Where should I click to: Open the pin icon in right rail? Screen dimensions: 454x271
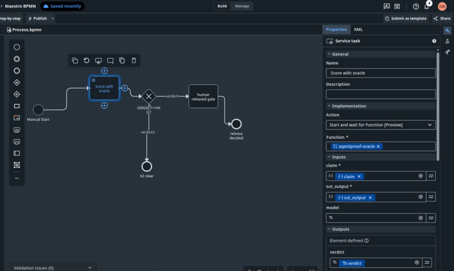(447, 52)
